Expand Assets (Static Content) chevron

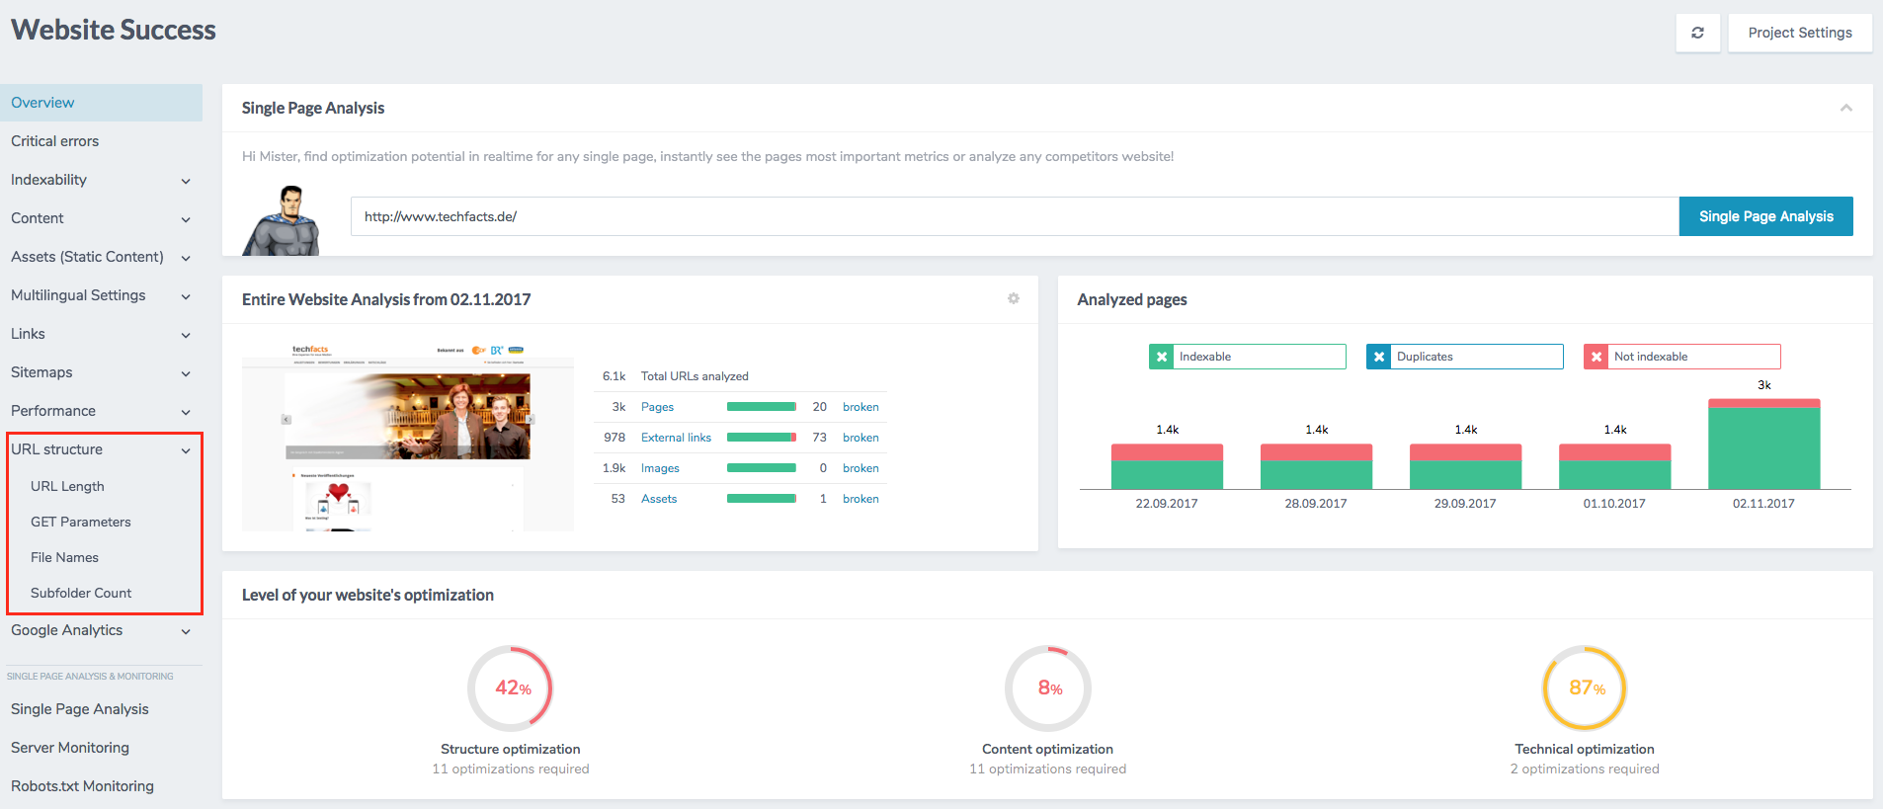186,258
